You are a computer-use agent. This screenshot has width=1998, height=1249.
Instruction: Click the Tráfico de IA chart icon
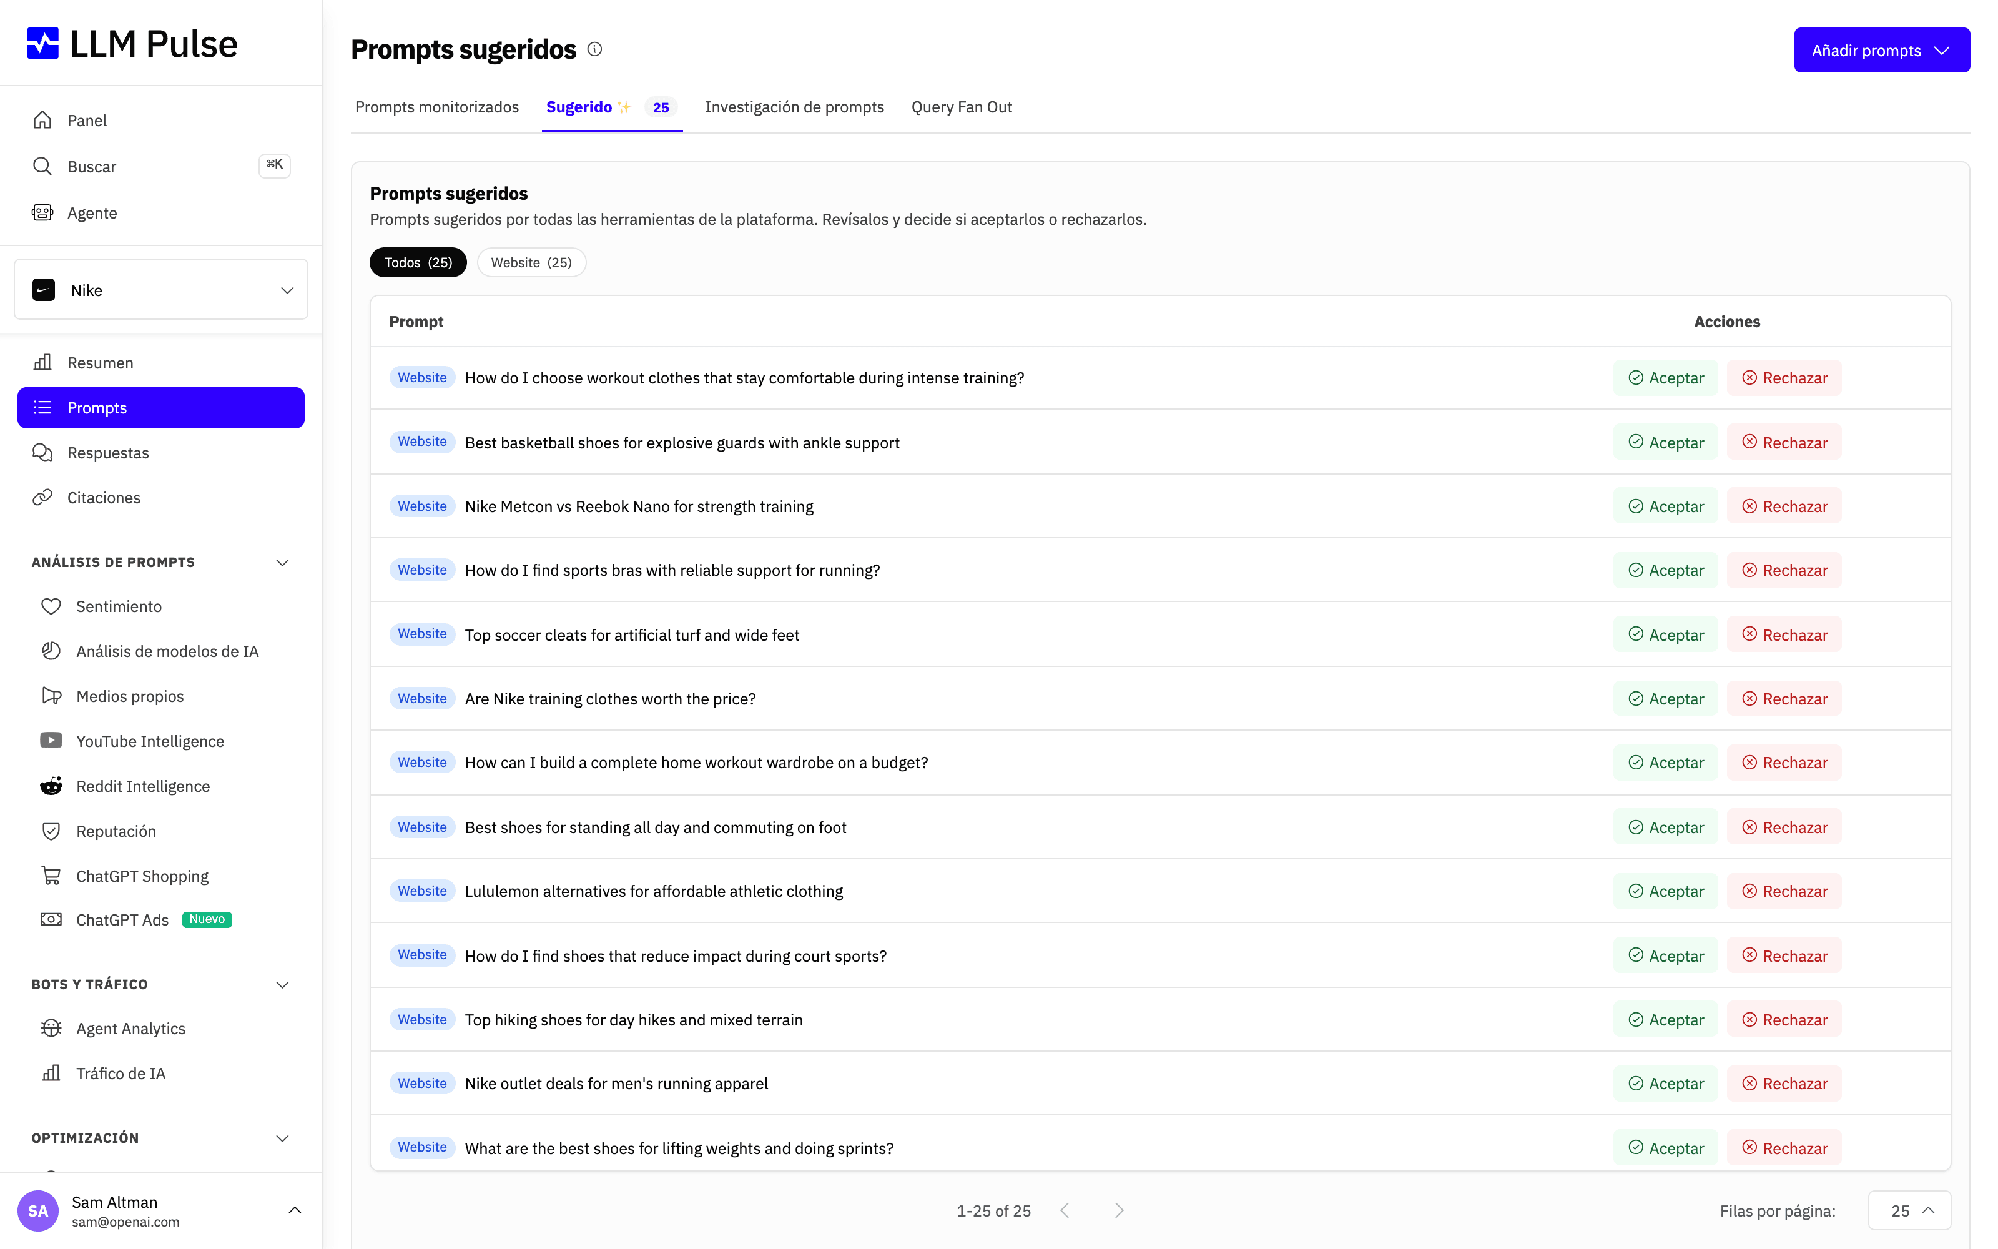[51, 1072]
